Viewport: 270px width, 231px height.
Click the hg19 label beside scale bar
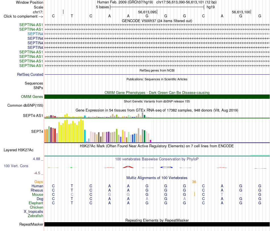pos(211,7)
